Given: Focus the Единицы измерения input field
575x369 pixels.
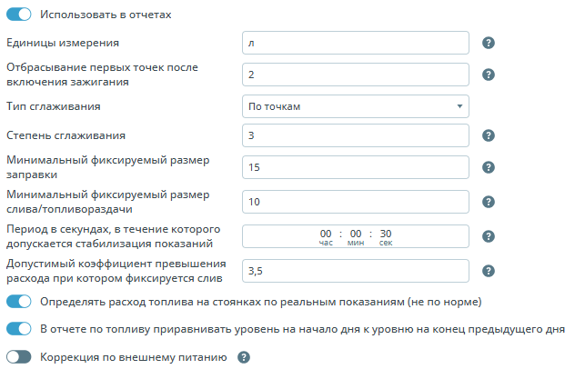Looking at the screenshot, I should click(x=356, y=43).
